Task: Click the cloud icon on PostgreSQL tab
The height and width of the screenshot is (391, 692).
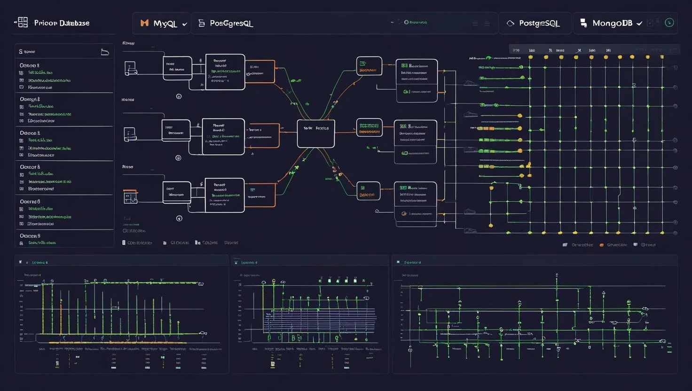Action: (511, 23)
